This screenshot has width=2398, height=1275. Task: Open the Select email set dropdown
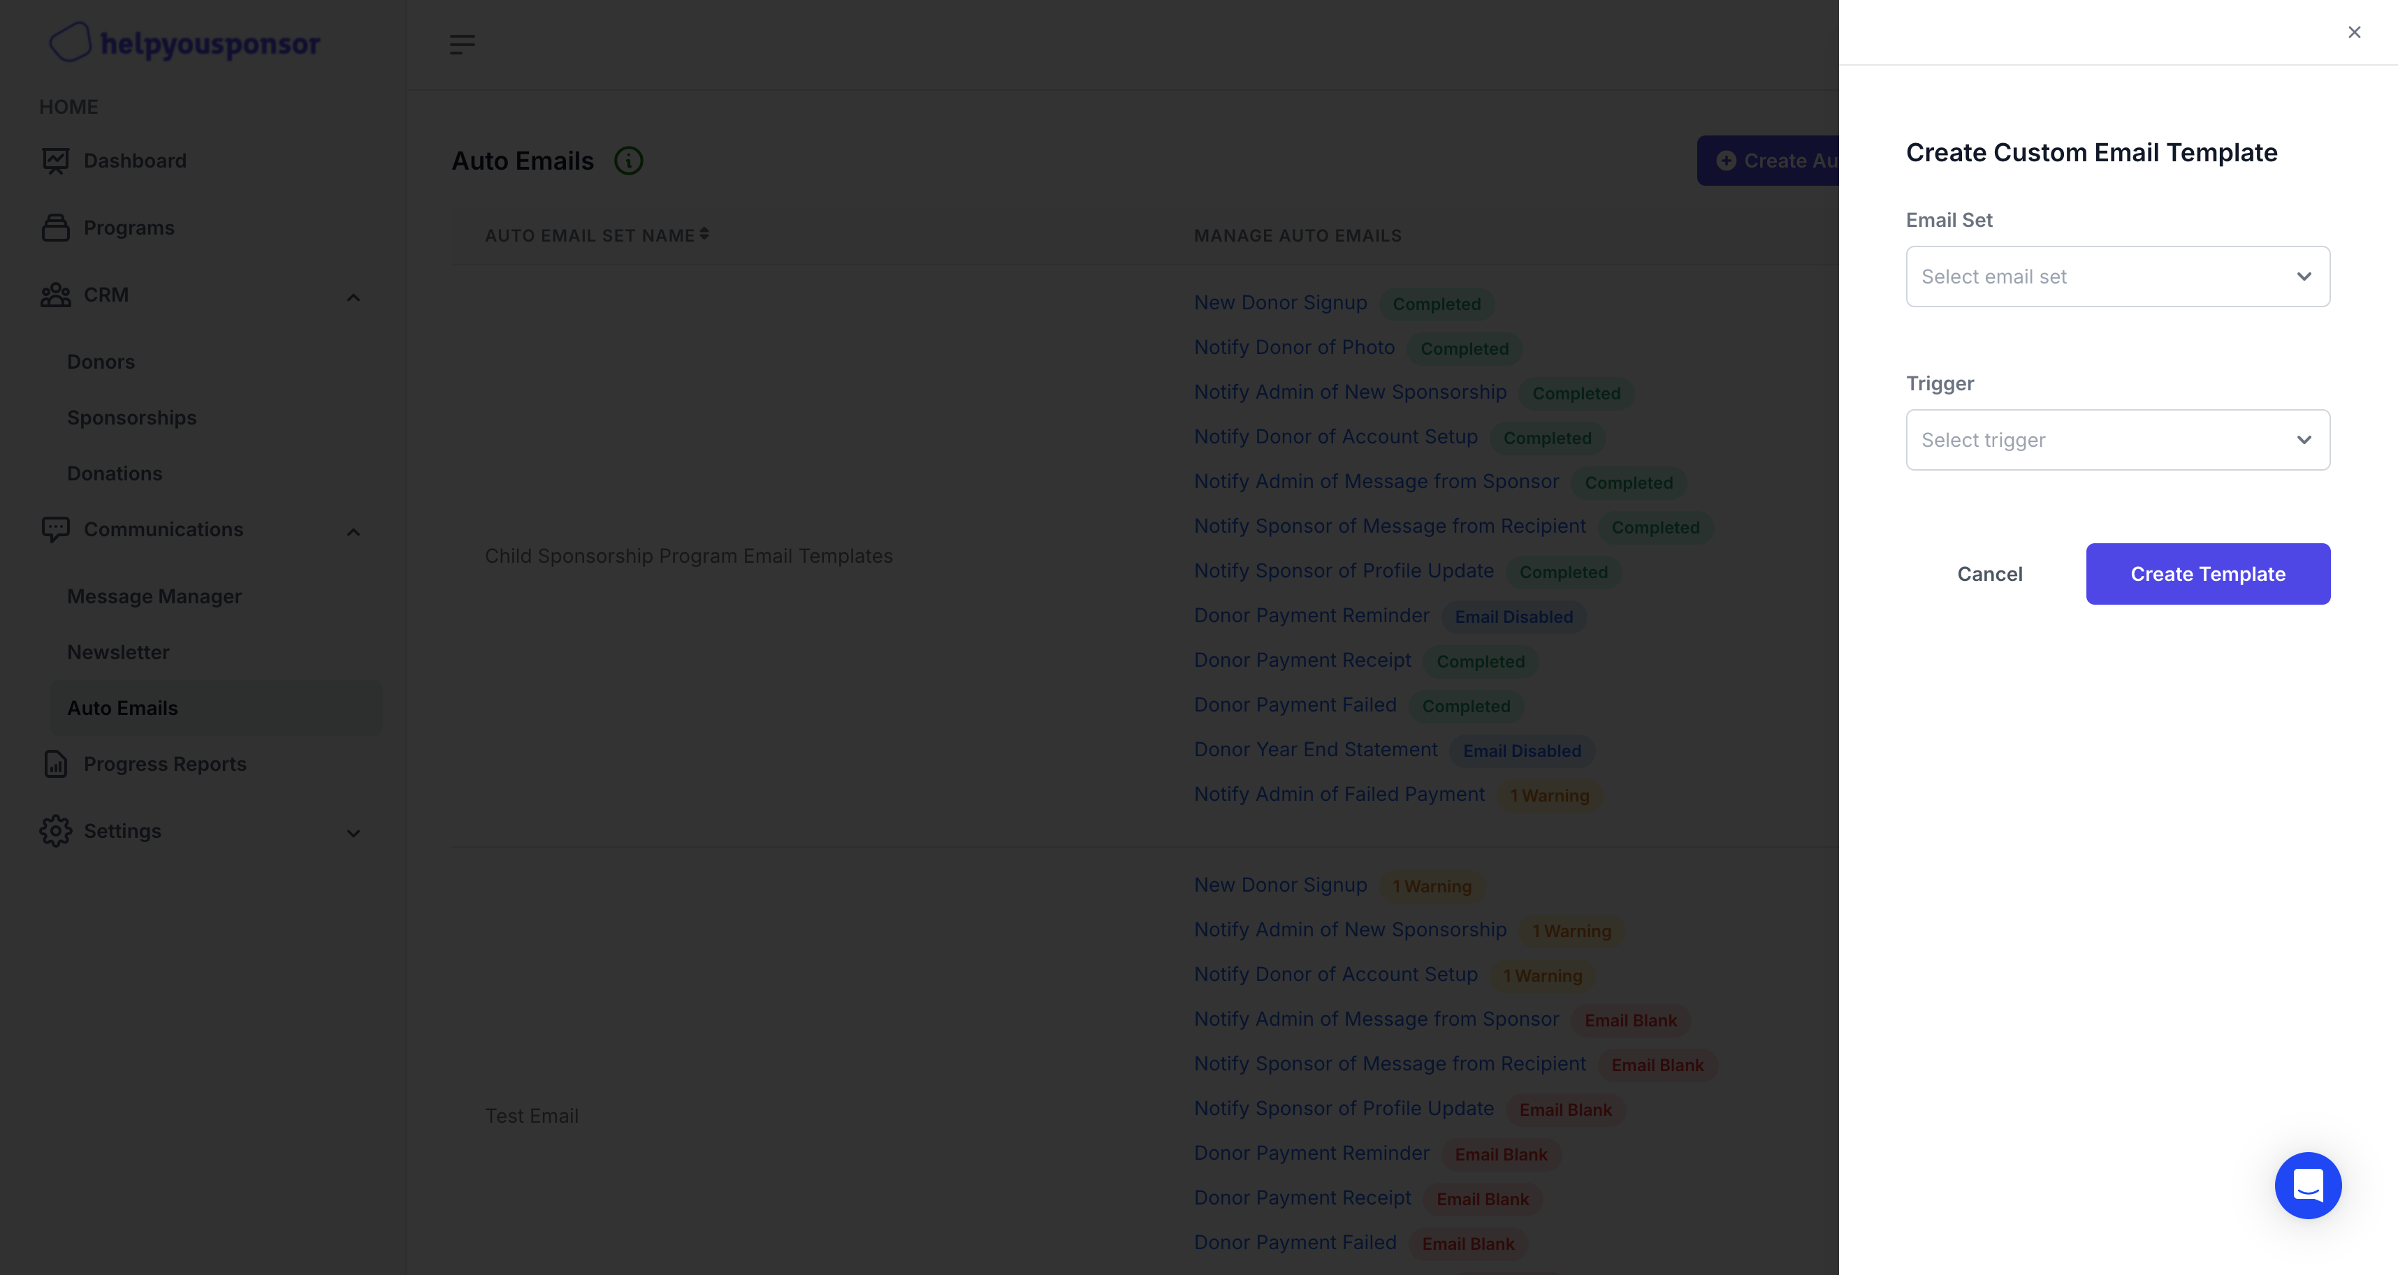(2117, 277)
